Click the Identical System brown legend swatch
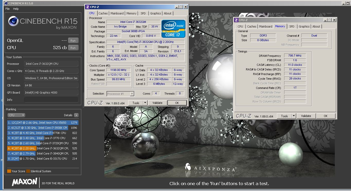 [28, 171]
